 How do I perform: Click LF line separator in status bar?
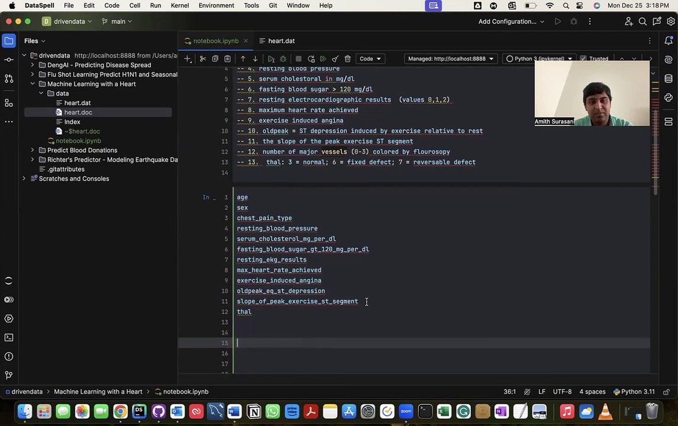click(x=542, y=392)
